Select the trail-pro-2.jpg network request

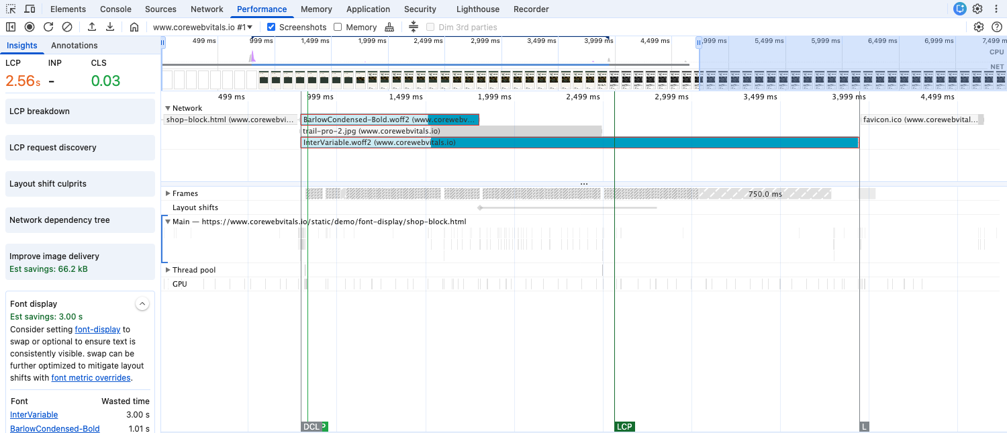(451, 131)
